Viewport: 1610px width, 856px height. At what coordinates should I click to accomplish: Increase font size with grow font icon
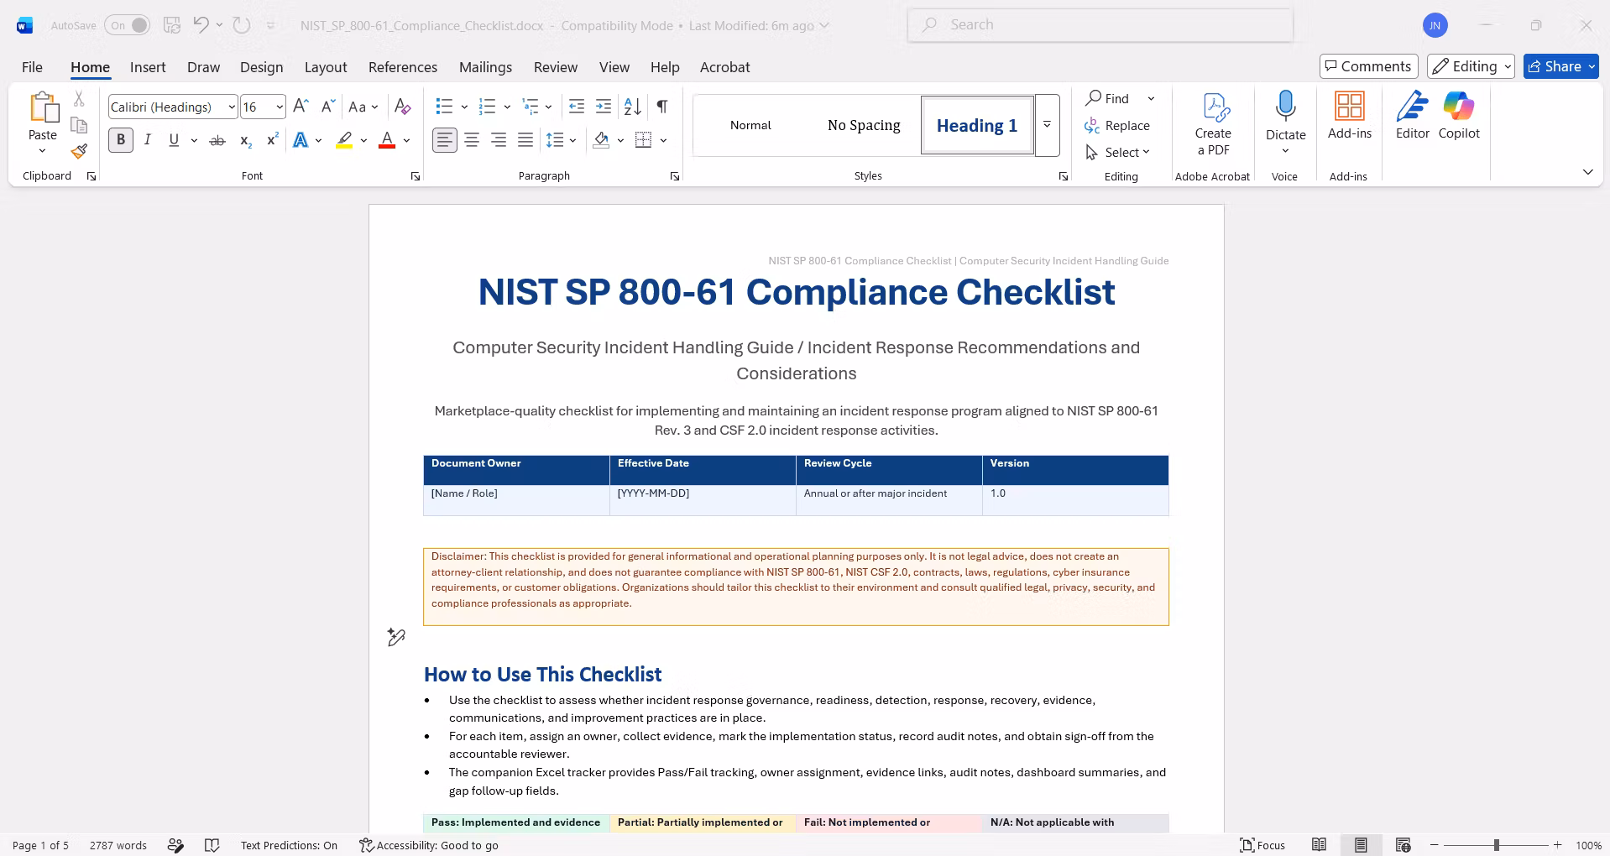click(301, 107)
